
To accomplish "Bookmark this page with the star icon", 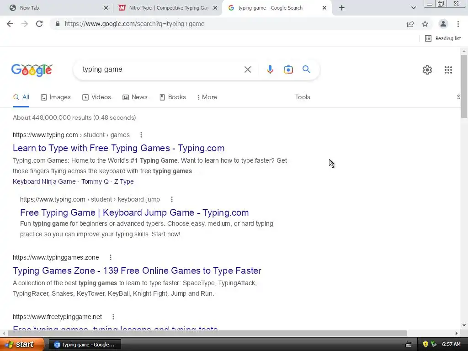I will point(425,24).
